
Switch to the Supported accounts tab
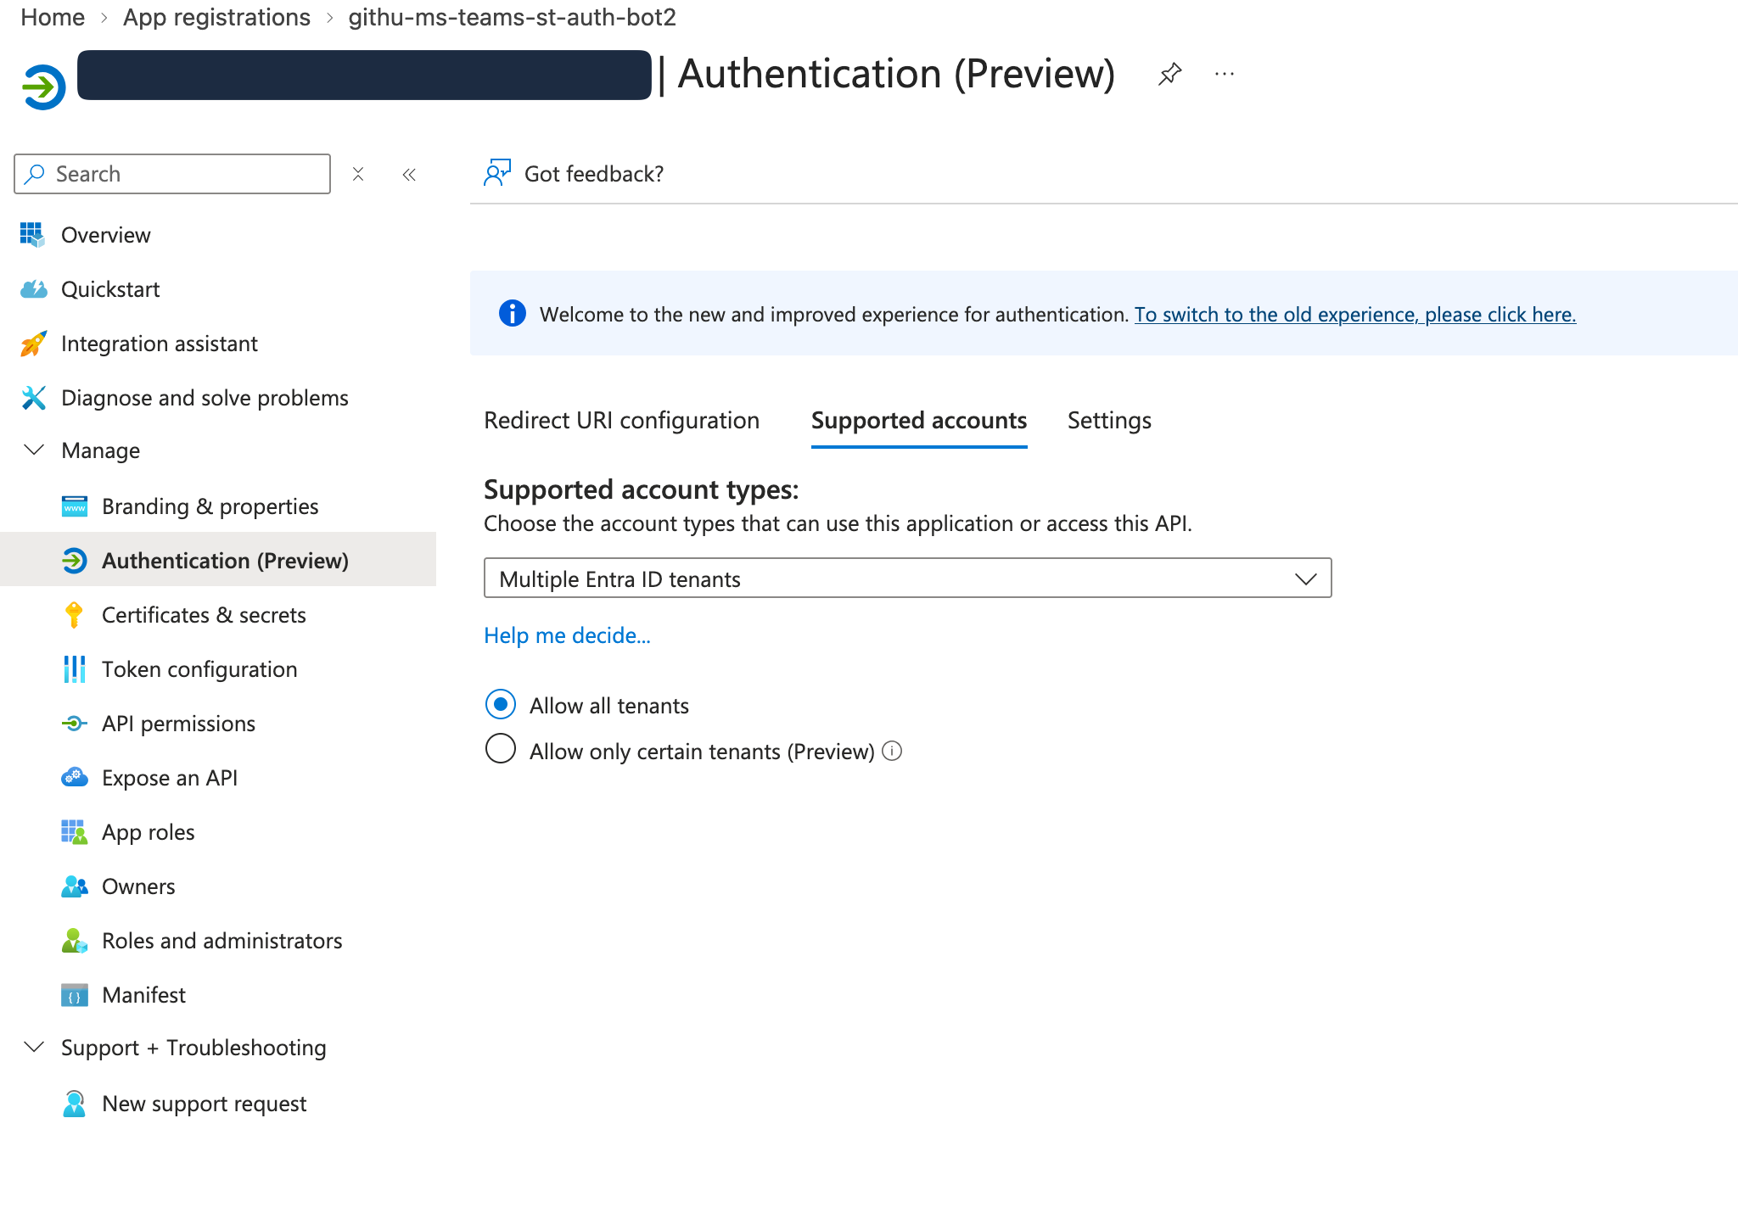pyautogui.click(x=919, y=421)
